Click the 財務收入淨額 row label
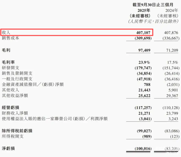The height and width of the screenshot is (157, 181). (x=15, y=113)
